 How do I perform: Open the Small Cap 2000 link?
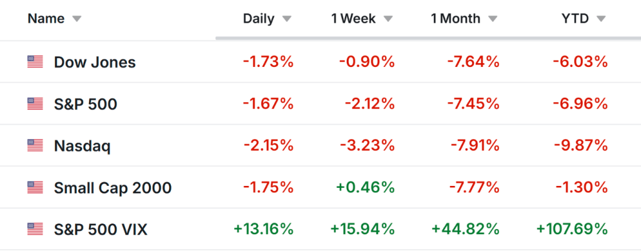point(113,188)
